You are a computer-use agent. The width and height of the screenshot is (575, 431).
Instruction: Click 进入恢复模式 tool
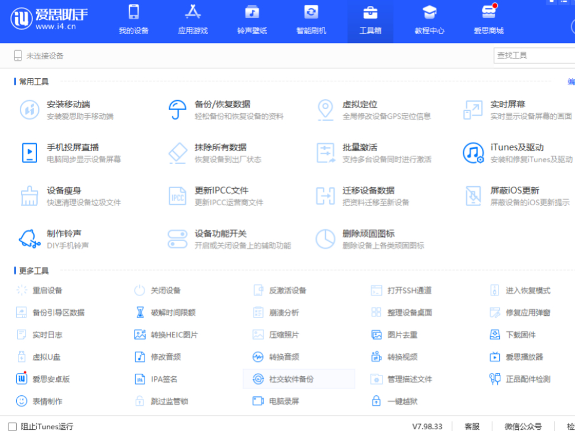520,290
